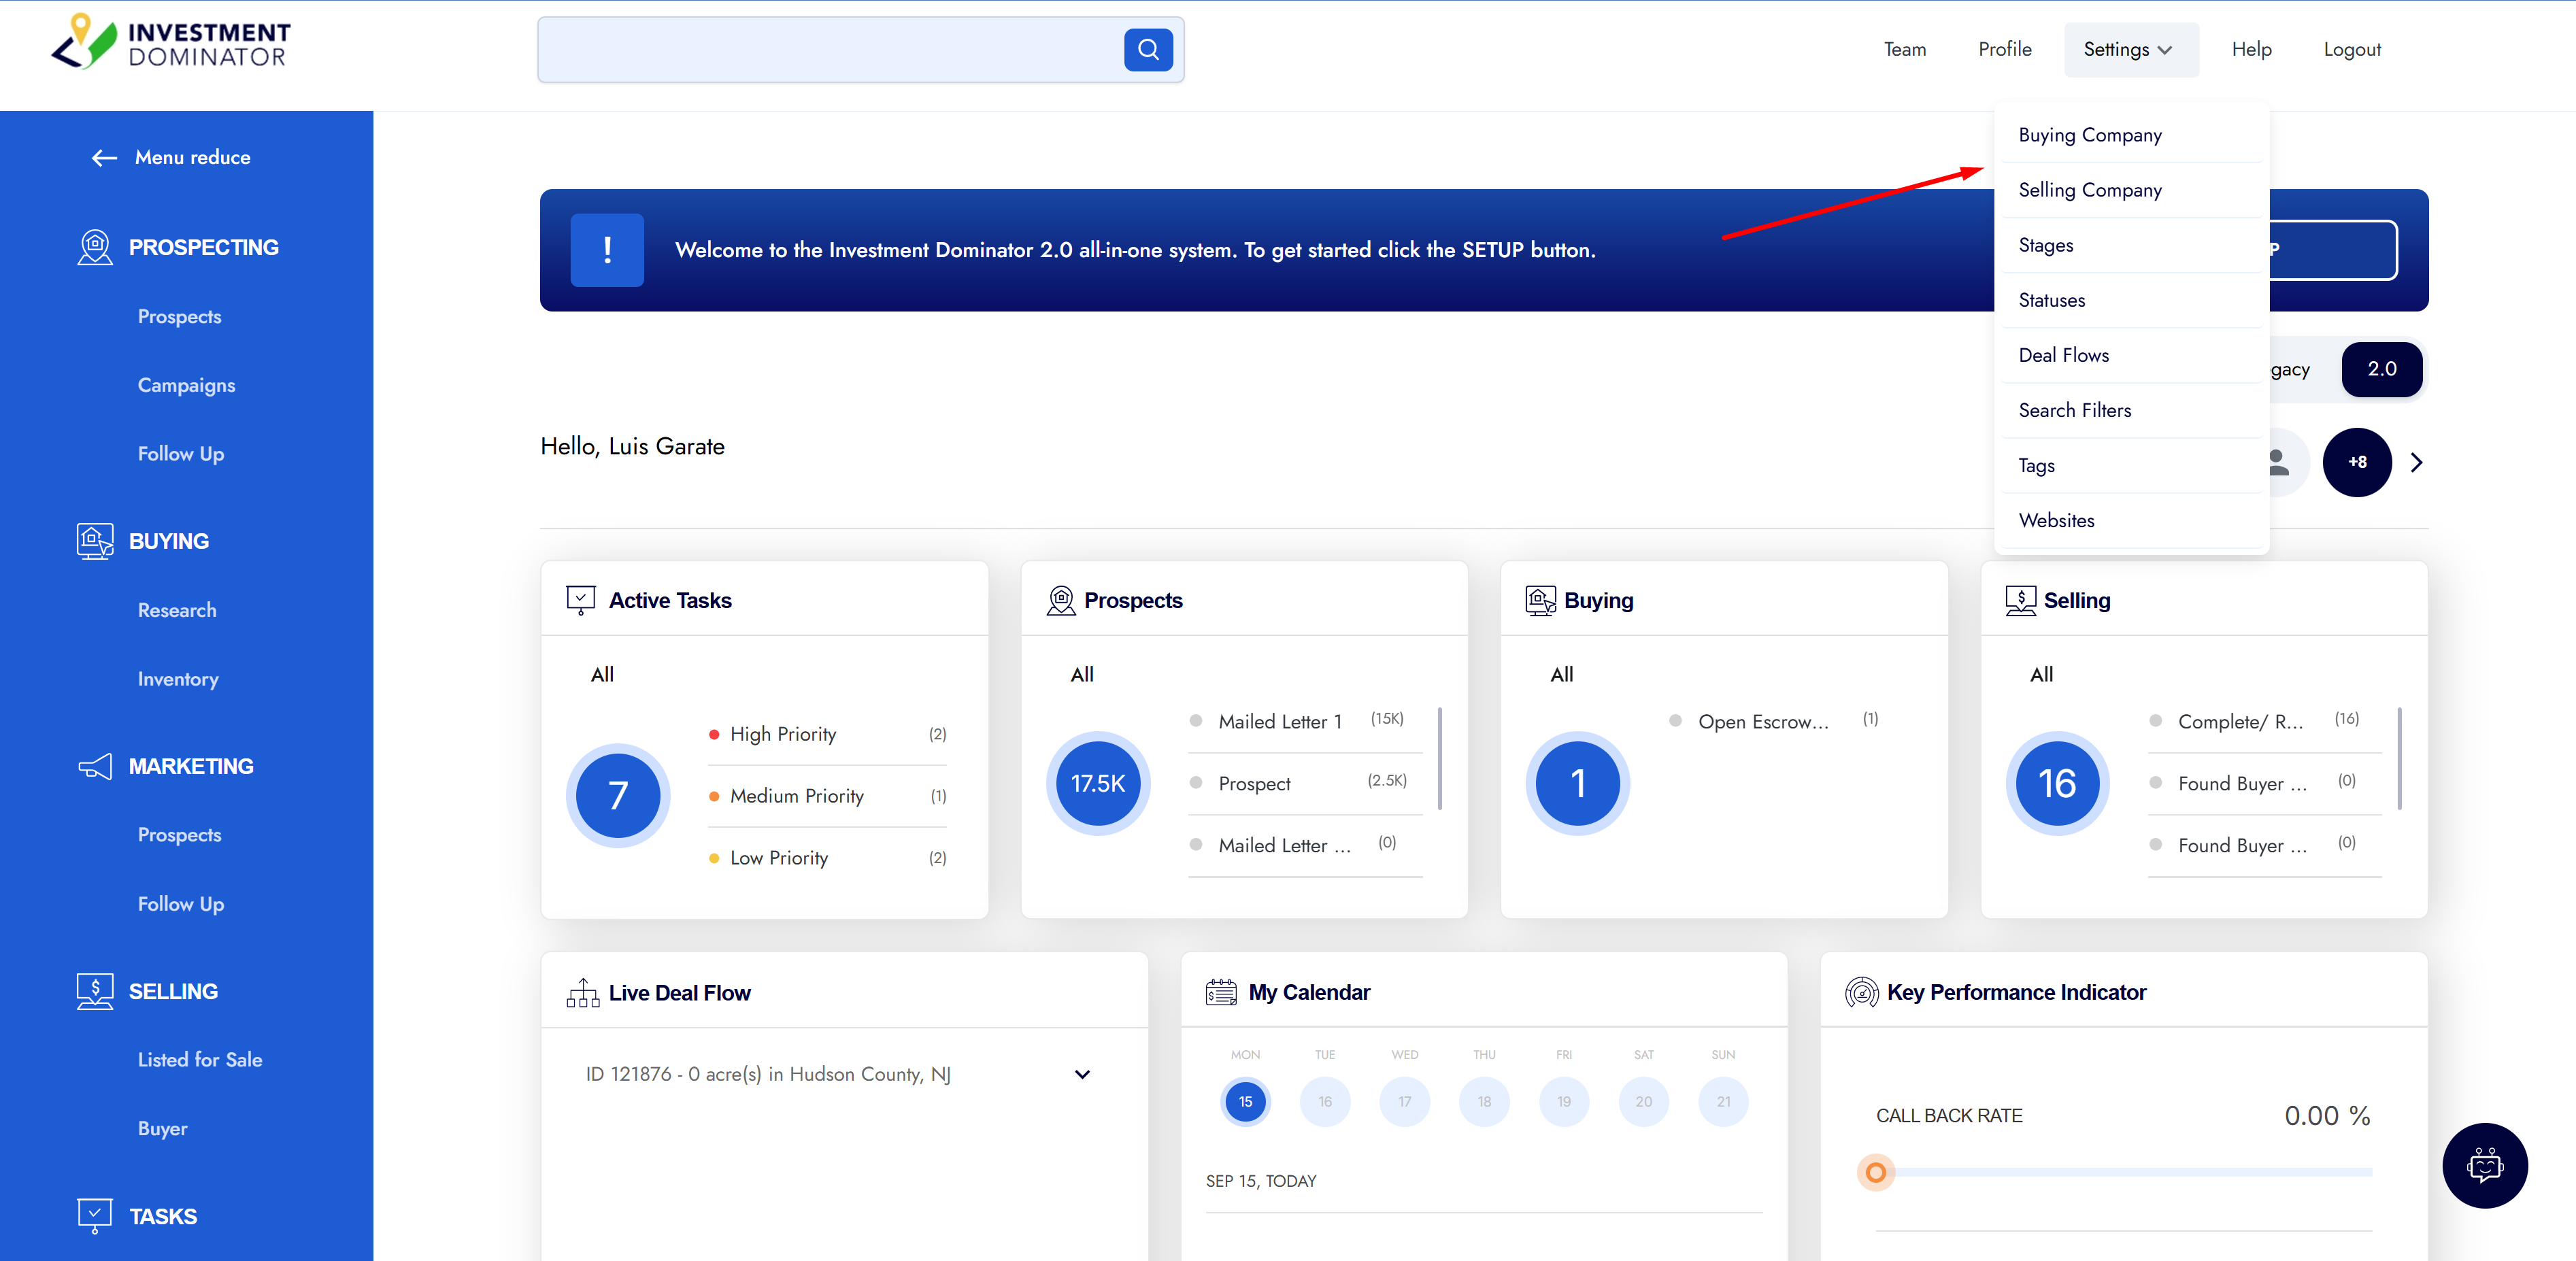Click the Low Priority task row
Screen dimensions: 2576x1261
tap(827, 858)
